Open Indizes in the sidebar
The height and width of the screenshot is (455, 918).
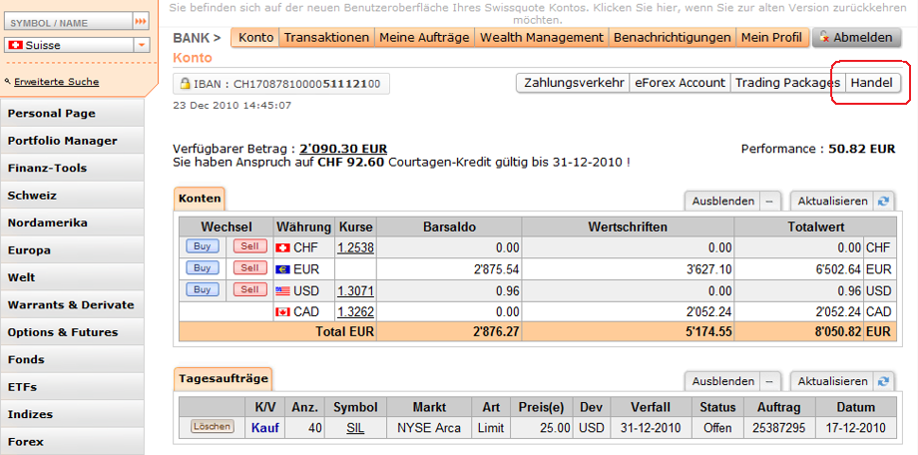[72, 414]
